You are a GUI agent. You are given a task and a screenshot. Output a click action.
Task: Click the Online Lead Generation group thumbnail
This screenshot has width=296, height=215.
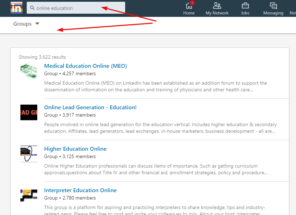click(29, 112)
